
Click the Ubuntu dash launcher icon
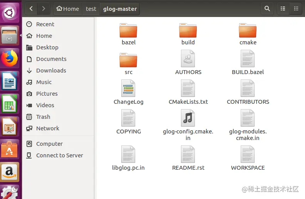[x=9, y=13]
